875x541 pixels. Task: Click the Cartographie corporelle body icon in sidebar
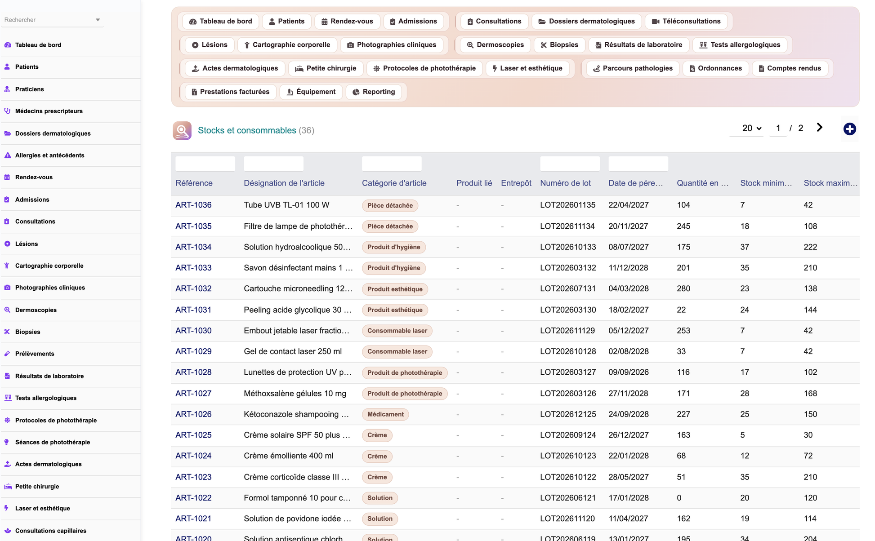pyautogui.click(x=7, y=266)
